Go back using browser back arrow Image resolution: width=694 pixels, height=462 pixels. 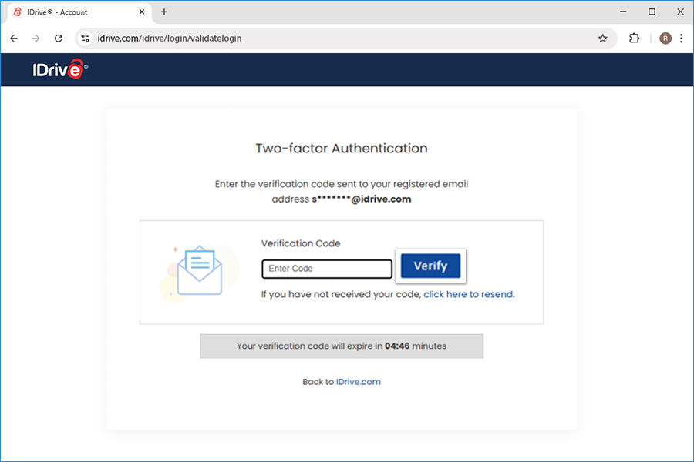(14, 38)
